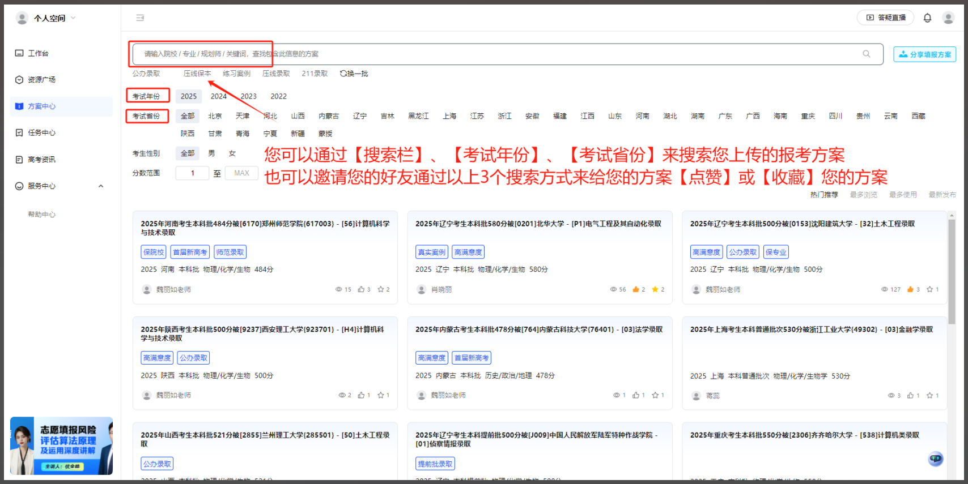Click the search magnifier icon
Viewport: 968px width, 484px height.
[867, 54]
